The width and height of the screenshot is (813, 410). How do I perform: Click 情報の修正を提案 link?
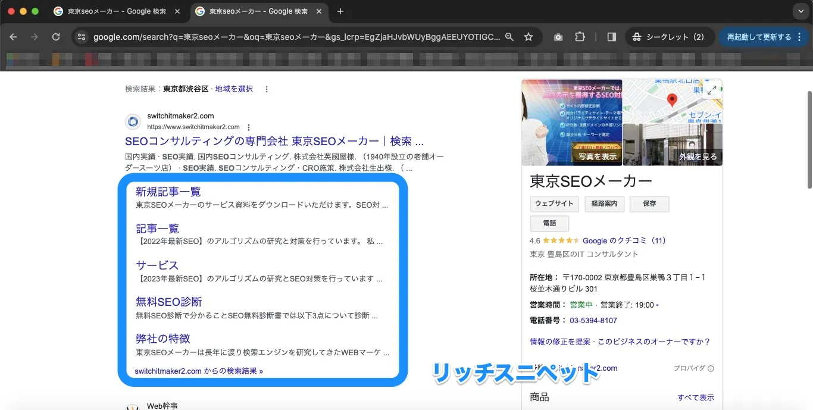(560, 342)
